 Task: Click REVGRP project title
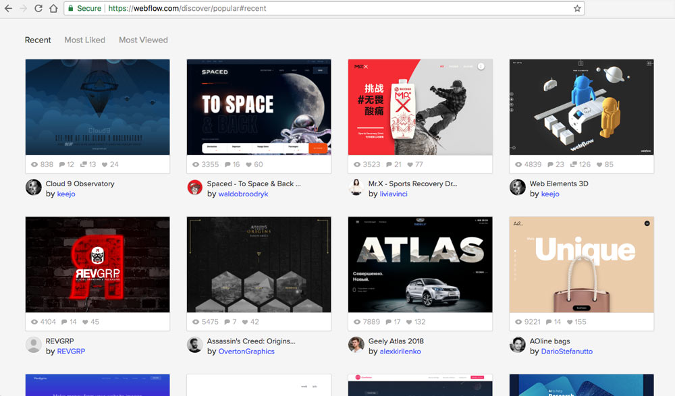click(60, 341)
